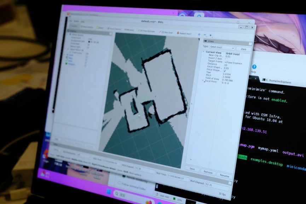Click the Yaw value 1.0104
This screenshot has height=204, width=306.
click(226, 74)
